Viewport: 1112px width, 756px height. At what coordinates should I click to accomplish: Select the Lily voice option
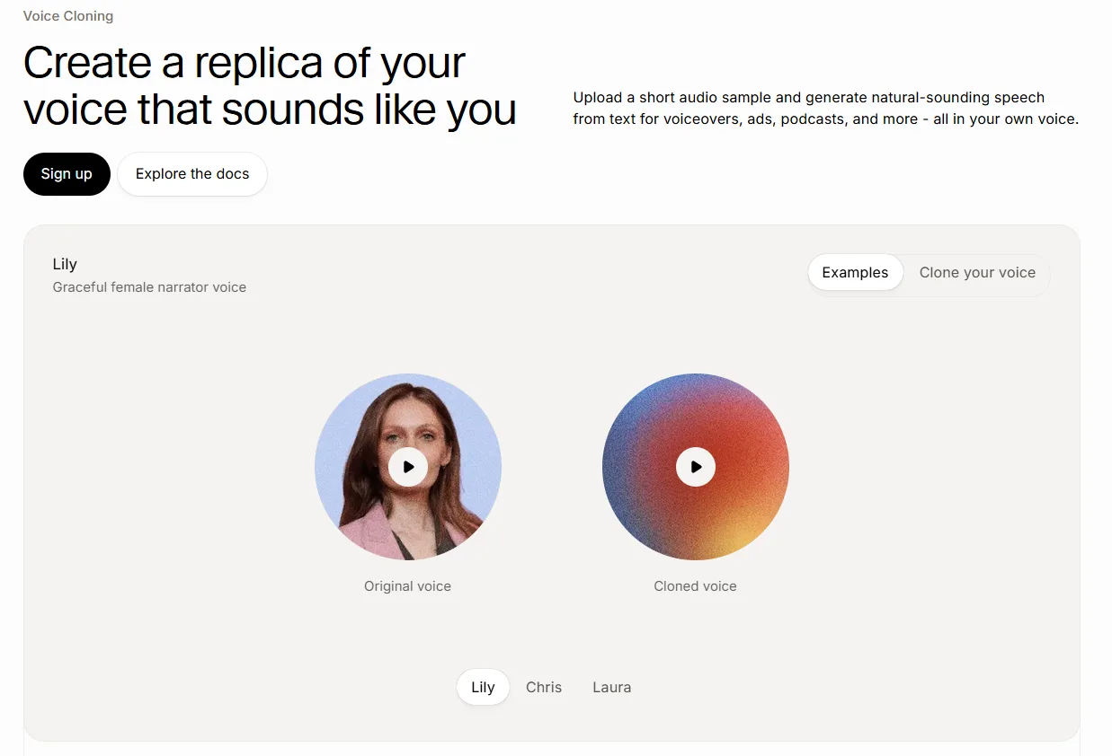coord(483,687)
